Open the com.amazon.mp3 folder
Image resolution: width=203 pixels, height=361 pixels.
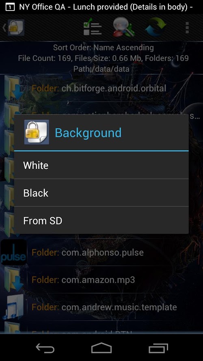click(x=101, y=280)
